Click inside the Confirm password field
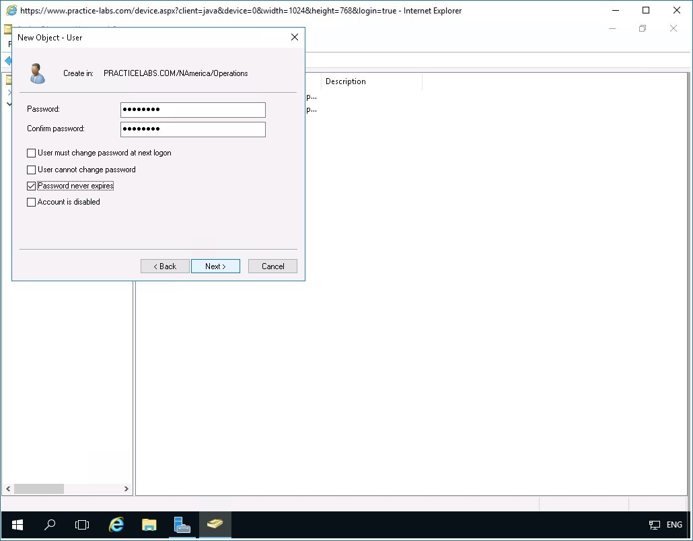This screenshot has height=541, width=693. click(192, 129)
